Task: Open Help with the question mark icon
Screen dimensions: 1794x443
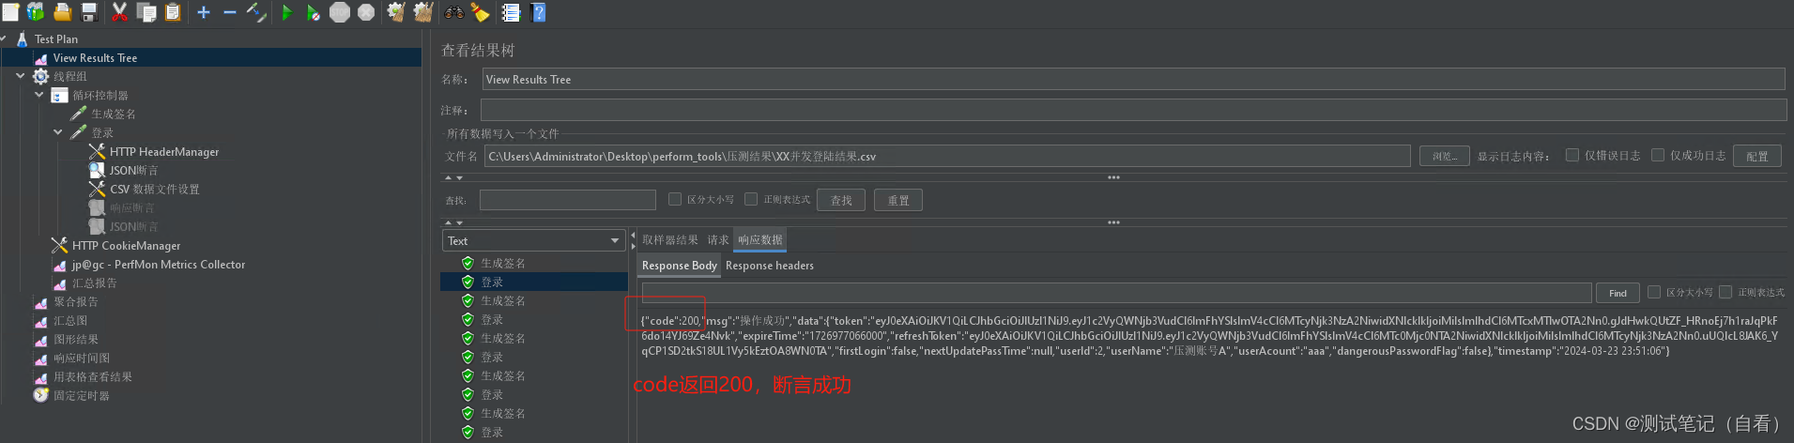Action: pyautogui.click(x=538, y=12)
